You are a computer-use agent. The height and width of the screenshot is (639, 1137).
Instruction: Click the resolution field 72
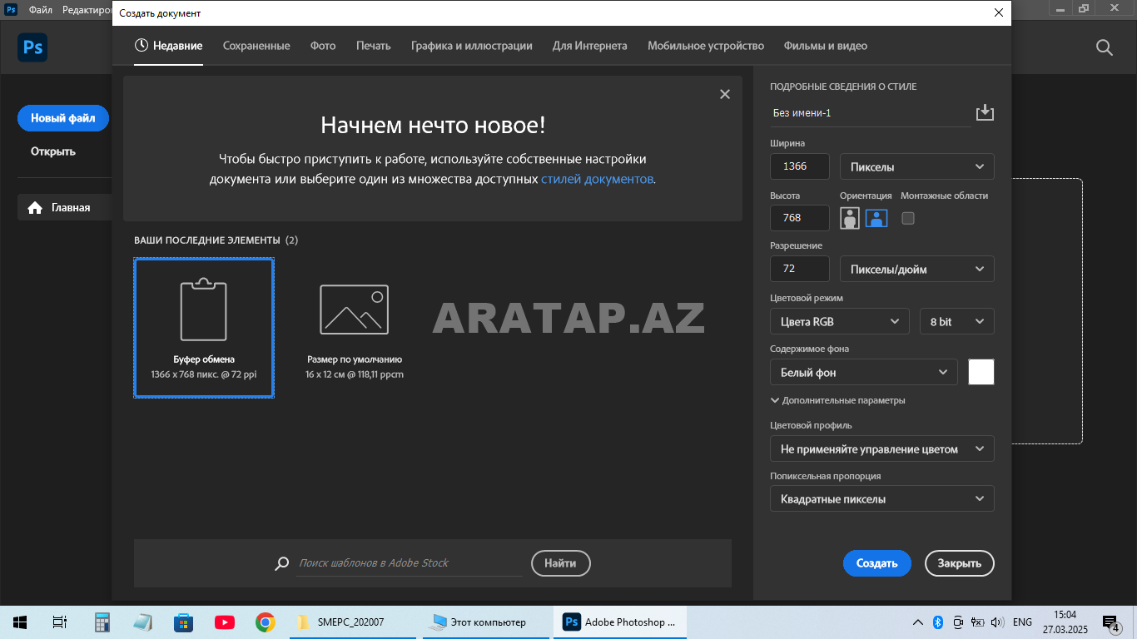(800, 269)
